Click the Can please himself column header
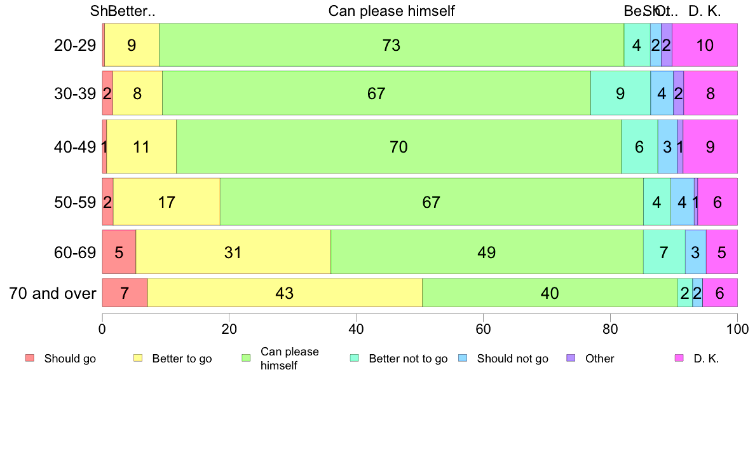Image resolution: width=755 pixels, height=468 pixels. pyautogui.click(x=391, y=11)
